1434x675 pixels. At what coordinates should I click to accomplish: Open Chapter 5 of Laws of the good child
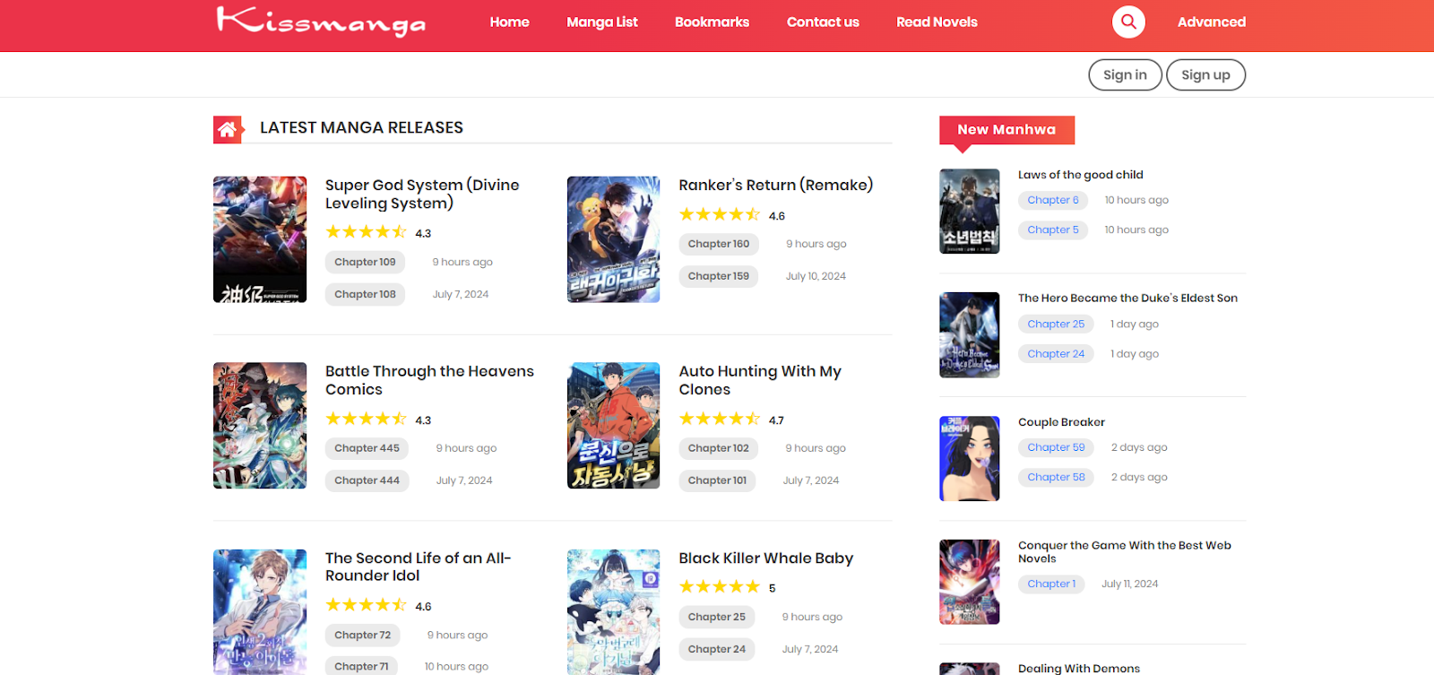[x=1053, y=229]
